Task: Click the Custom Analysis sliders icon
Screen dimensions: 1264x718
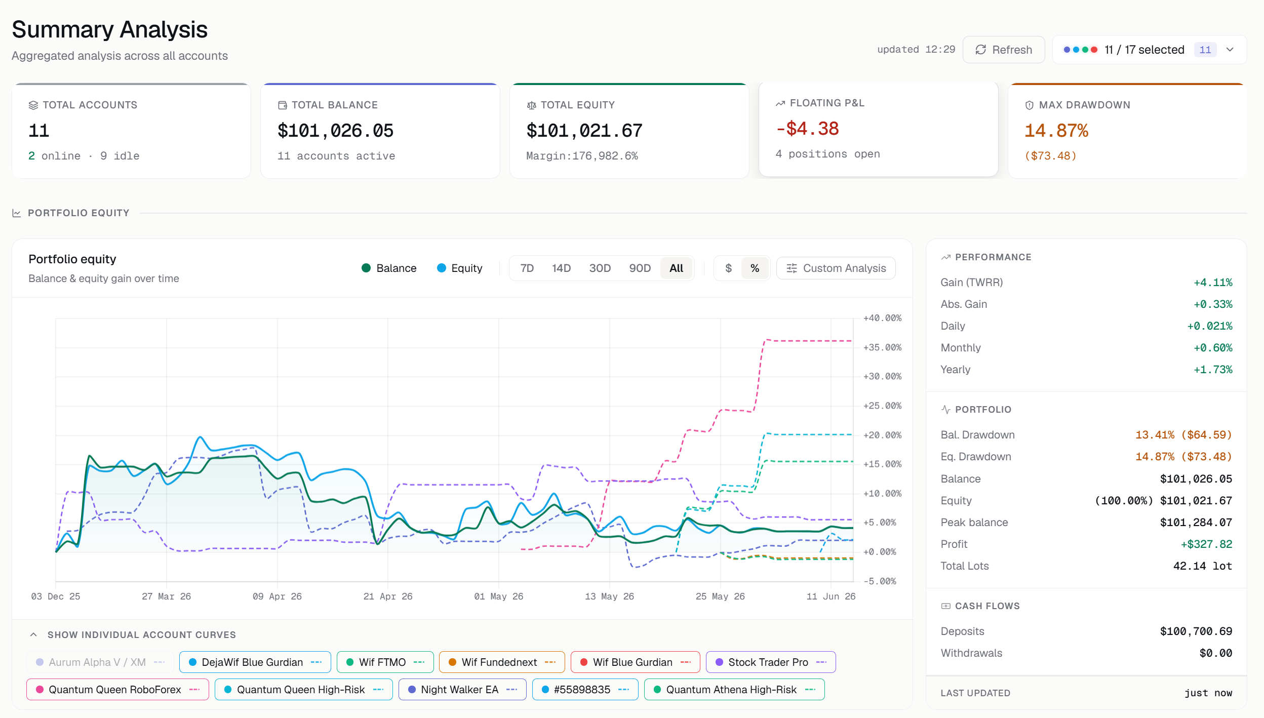Action: [792, 268]
